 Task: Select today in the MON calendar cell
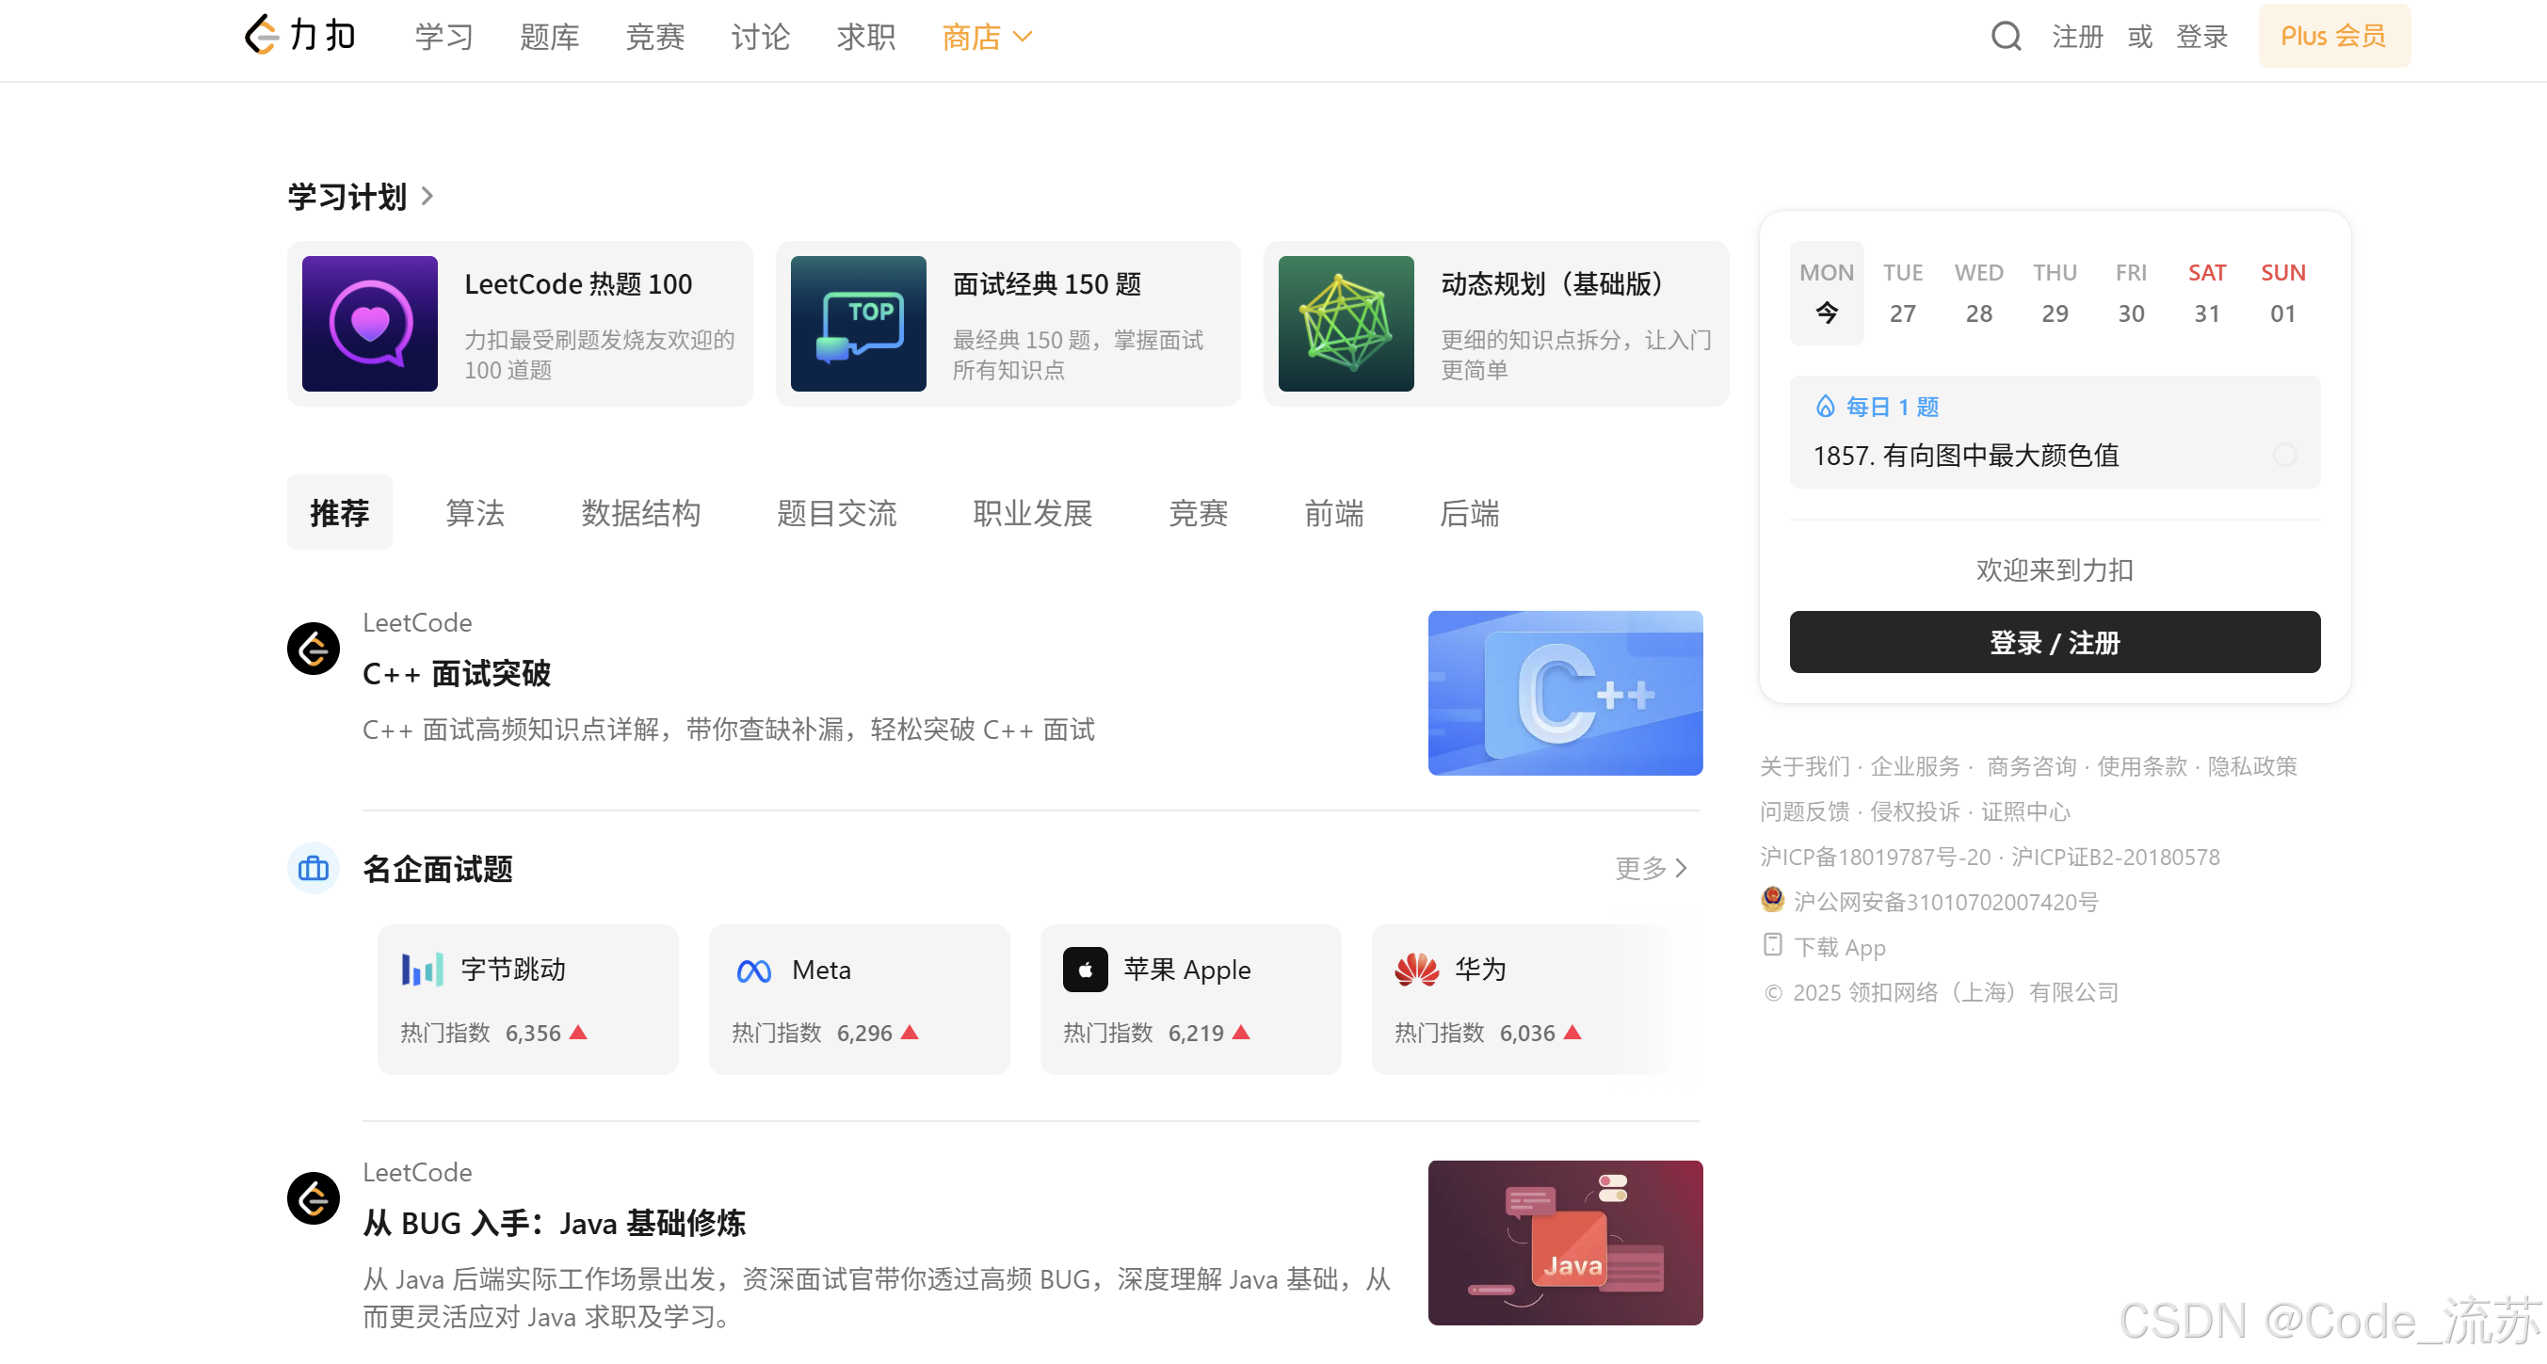click(x=1826, y=294)
